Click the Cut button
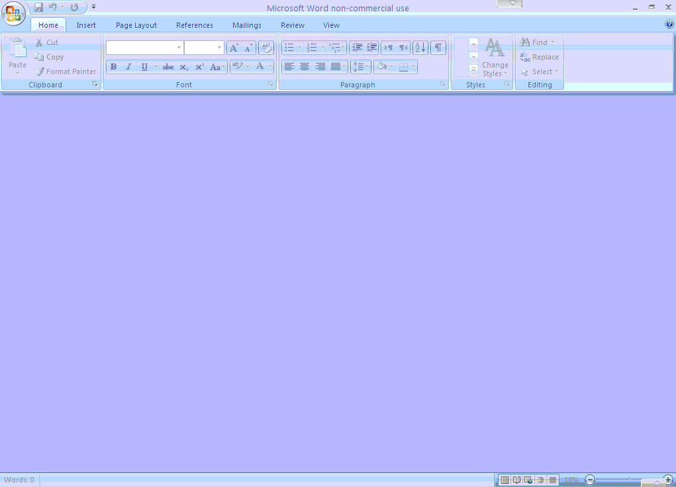Viewport: 676px width, 487px height. pos(46,42)
